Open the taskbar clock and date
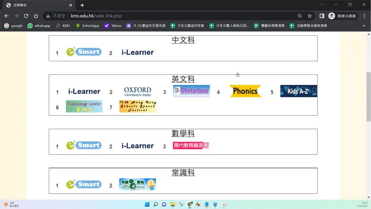Viewport: 371px width, 209px height. click(x=362, y=204)
